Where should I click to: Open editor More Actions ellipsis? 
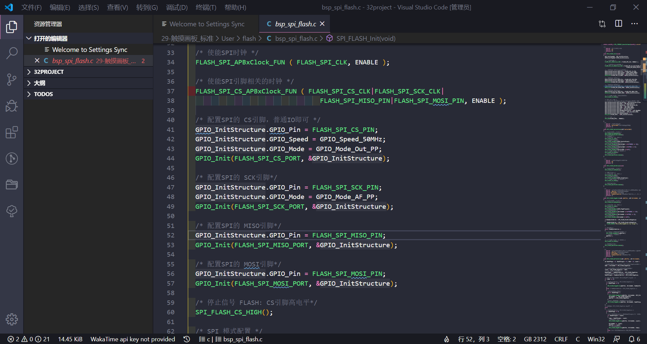635,24
